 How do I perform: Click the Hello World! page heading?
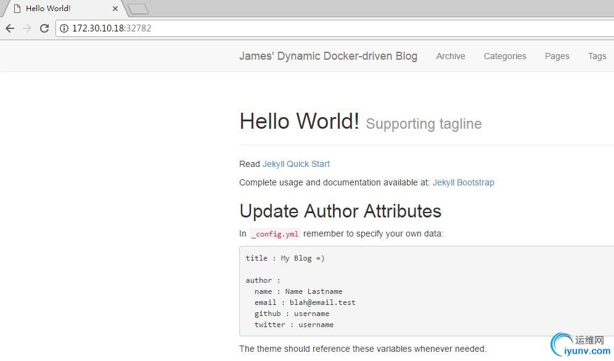click(299, 121)
